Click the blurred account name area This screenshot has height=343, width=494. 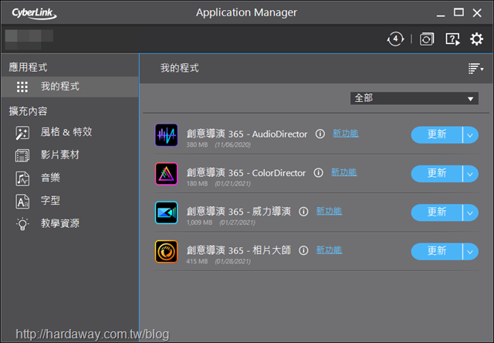point(29,39)
